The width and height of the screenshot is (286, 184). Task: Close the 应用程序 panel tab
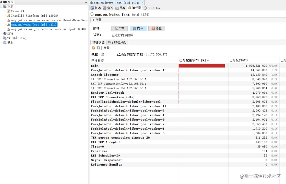(x=12, y=2)
